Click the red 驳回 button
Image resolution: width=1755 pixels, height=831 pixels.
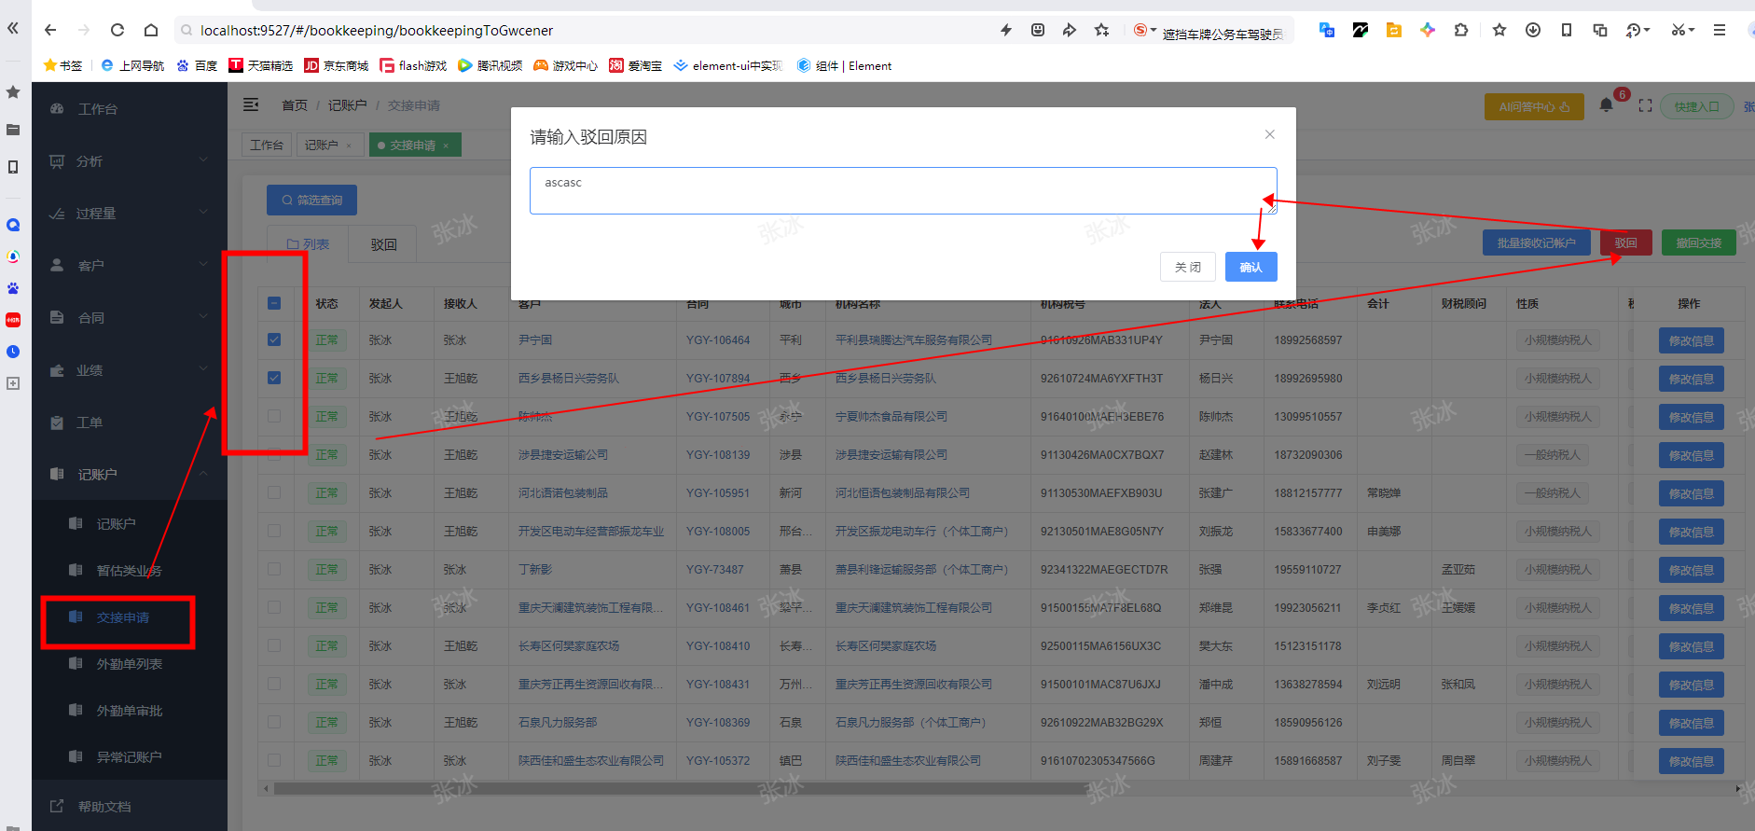(1625, 242)
